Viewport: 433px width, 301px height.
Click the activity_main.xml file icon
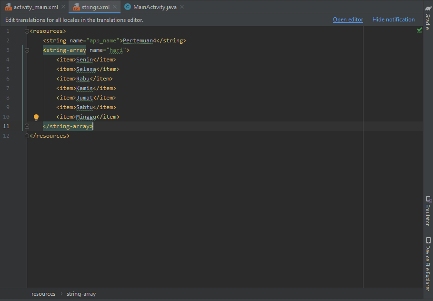click(x=8, y=7)
